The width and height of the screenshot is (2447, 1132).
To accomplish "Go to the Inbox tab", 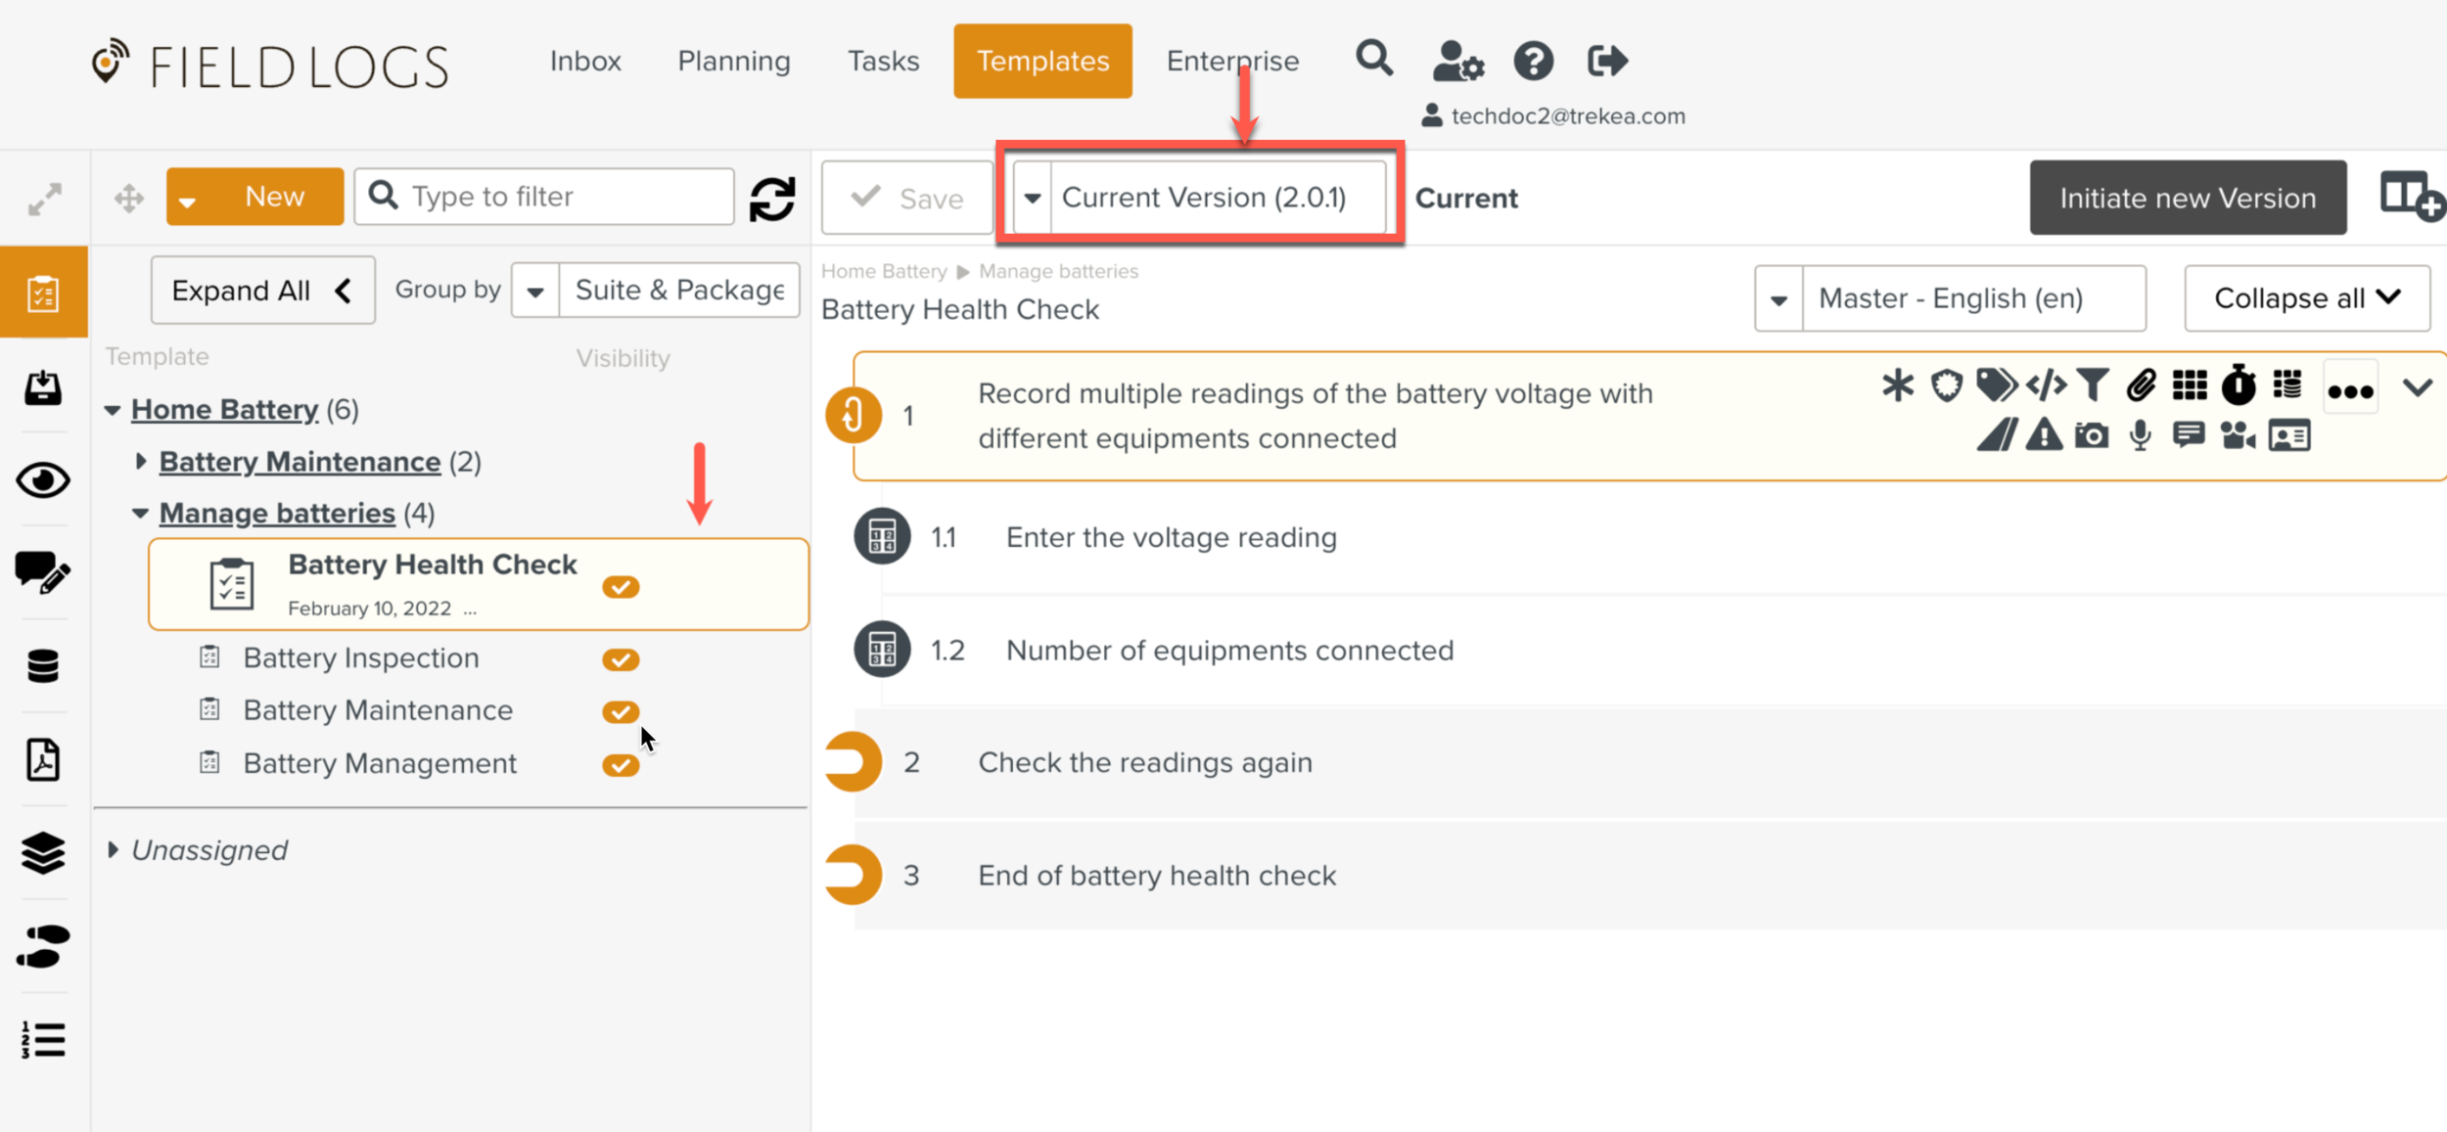I will [585, 61].
